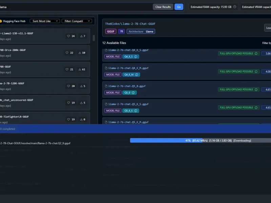This screenshot has height=203, width=271.
Task: Click info icon on Q5_0 badge
Action: (x=133, y=93)
